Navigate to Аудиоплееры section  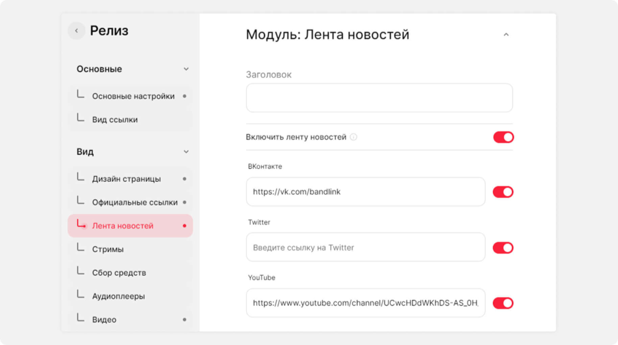pos(118,296)
